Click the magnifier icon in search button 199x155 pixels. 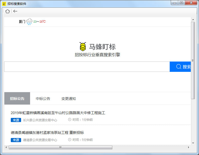[x=179, y=66]
